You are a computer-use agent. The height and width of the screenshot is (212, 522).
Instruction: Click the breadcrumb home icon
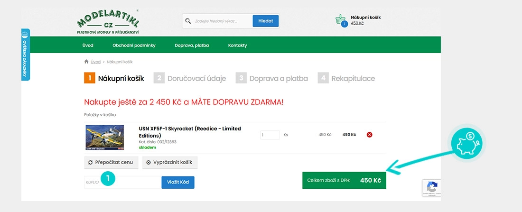pyautogui.click(x=86, y=62)
